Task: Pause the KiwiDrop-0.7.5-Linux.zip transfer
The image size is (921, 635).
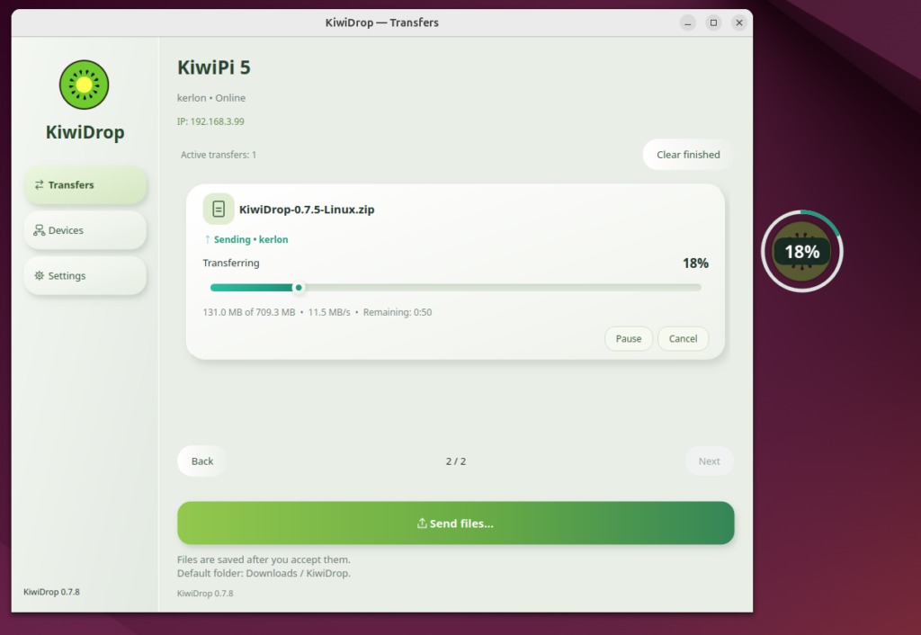Action: coord(629,338)
